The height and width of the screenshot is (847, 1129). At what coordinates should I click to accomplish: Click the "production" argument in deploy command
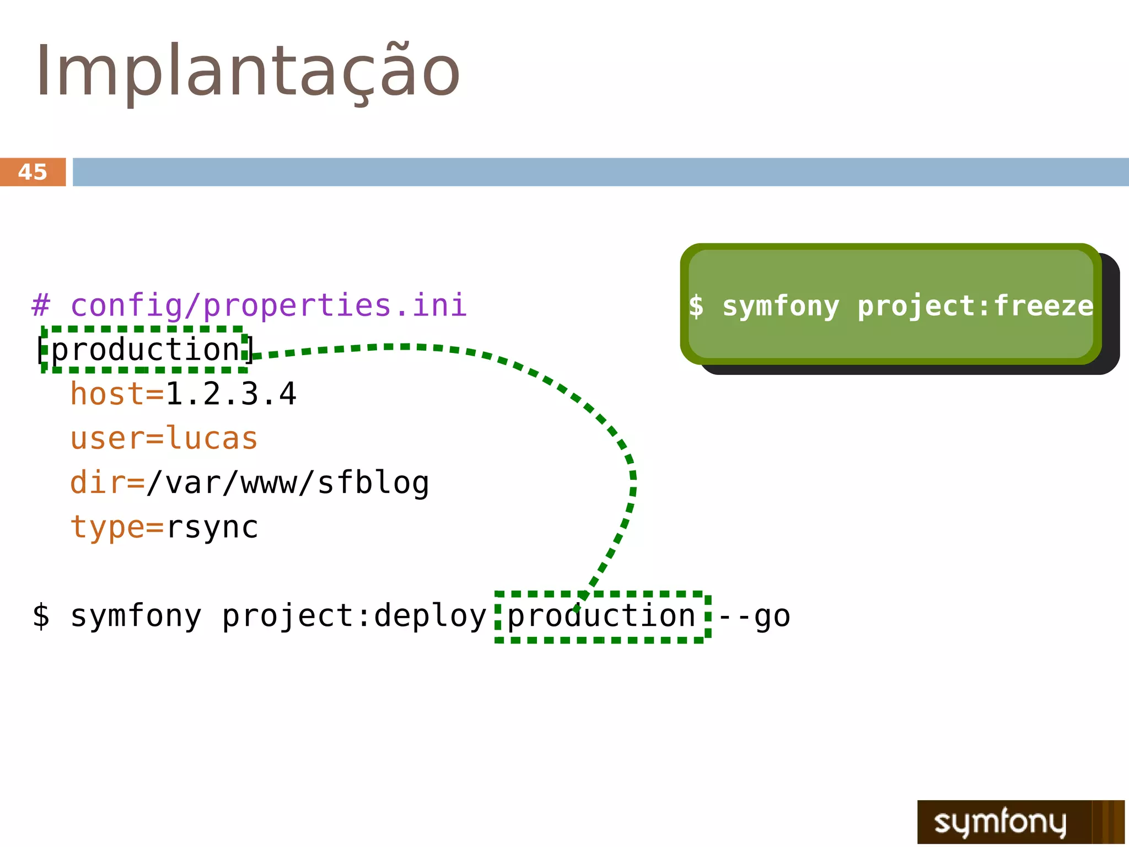pyautogui.click(x=602, y=617)
